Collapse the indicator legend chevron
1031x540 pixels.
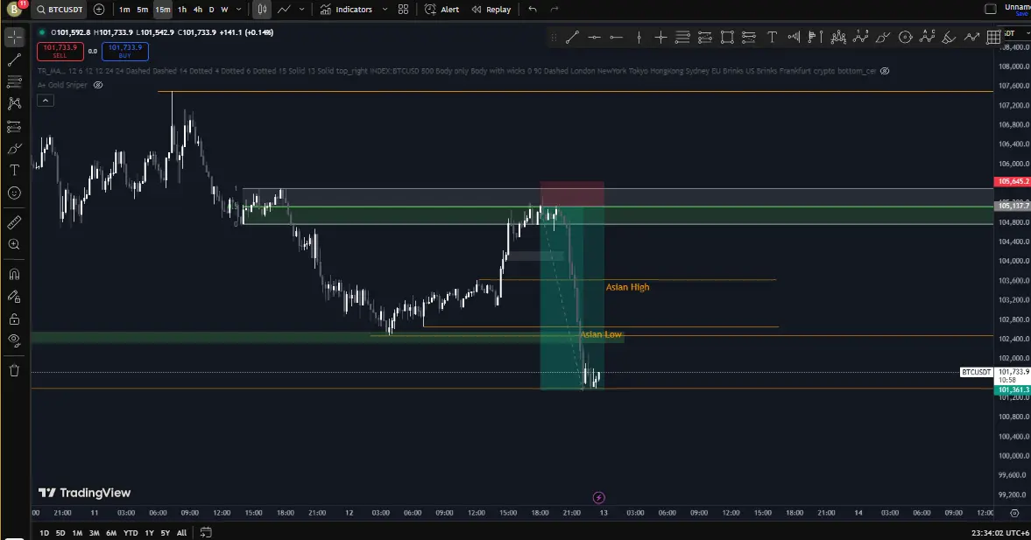46,101
